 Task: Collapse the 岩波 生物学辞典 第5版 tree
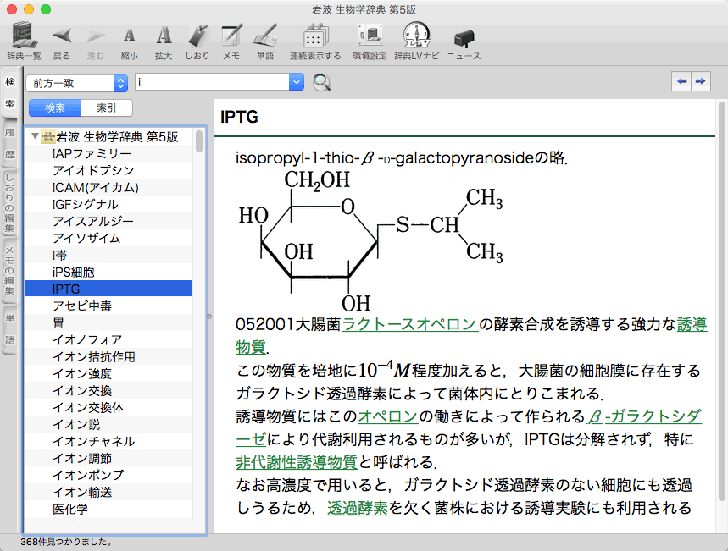click(x=35, y=136)
